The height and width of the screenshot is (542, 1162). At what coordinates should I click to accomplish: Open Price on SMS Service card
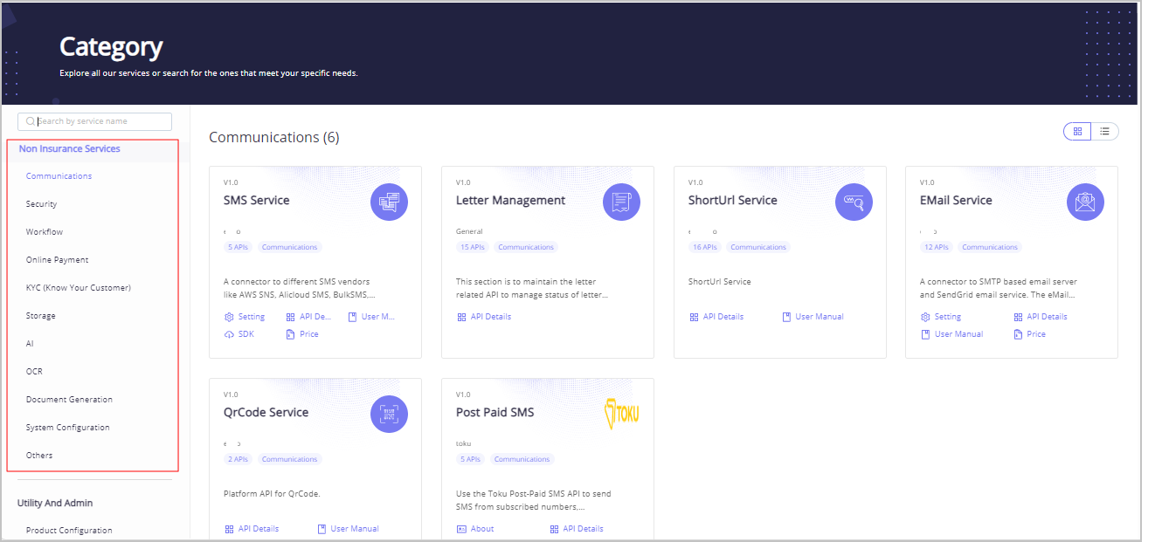(302, 334)
